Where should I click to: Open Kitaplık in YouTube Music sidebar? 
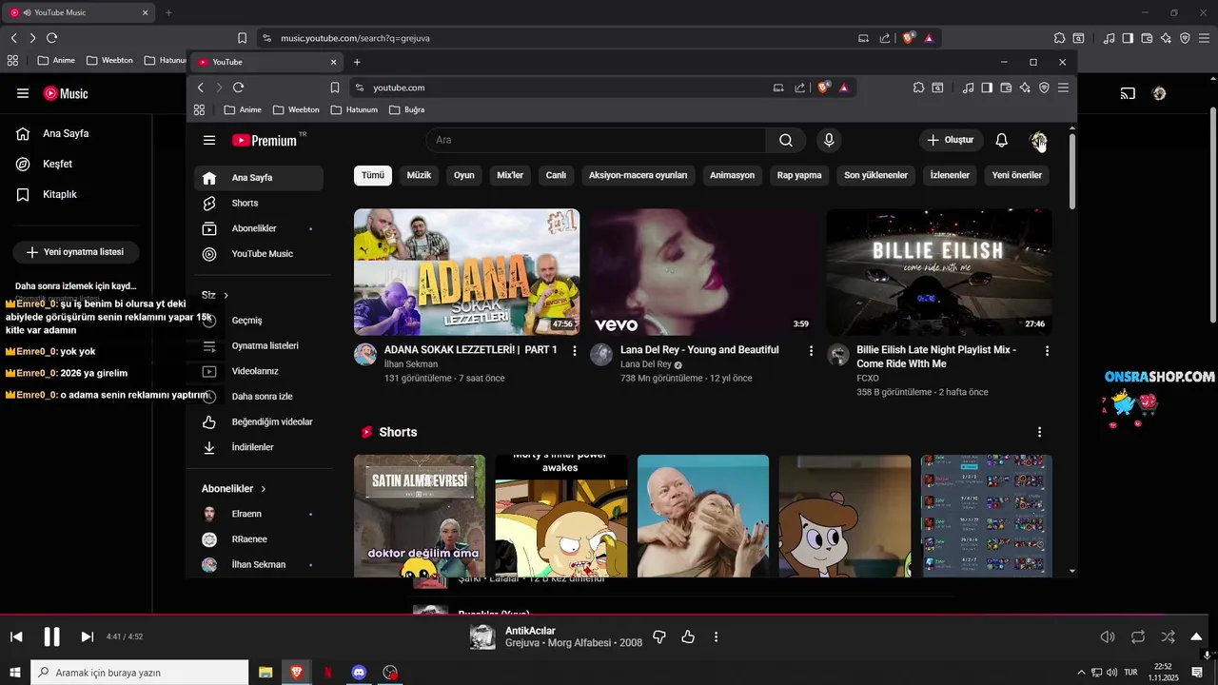[x=59, y=194]
